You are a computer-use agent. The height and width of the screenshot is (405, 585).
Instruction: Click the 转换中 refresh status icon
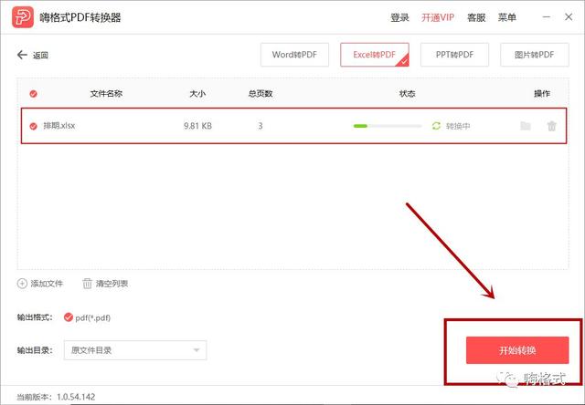(x=436, y=126)
